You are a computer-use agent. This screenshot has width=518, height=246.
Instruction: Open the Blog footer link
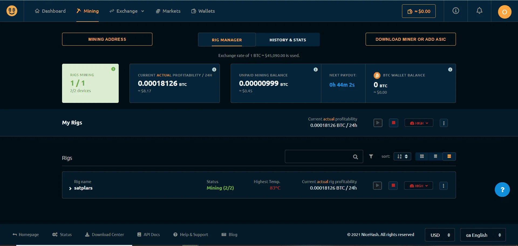229,234
